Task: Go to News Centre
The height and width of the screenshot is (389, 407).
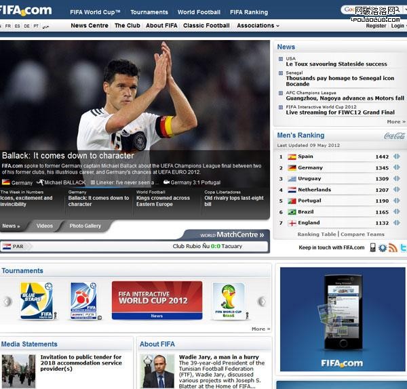Action: [90, 26]
